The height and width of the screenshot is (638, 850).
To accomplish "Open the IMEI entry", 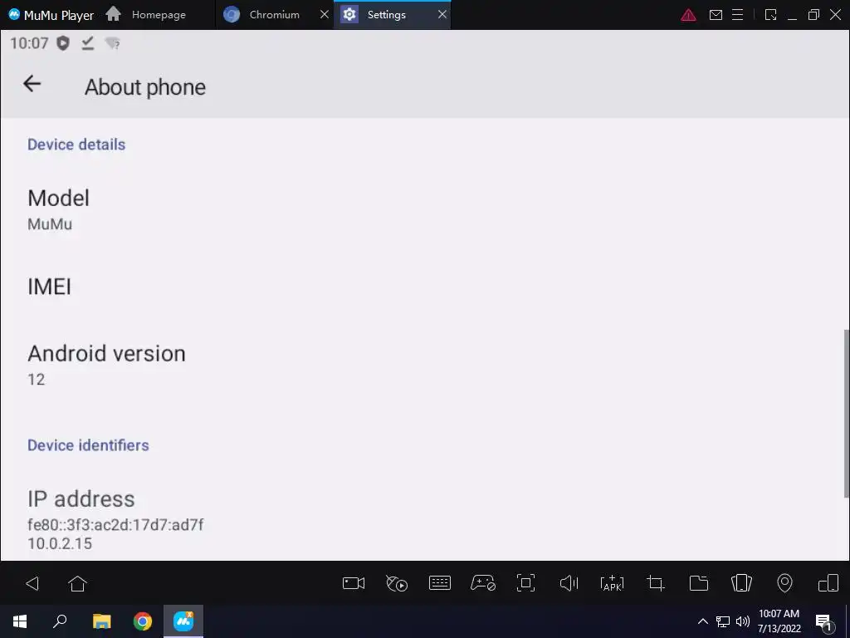I will [x=425, y=287].
